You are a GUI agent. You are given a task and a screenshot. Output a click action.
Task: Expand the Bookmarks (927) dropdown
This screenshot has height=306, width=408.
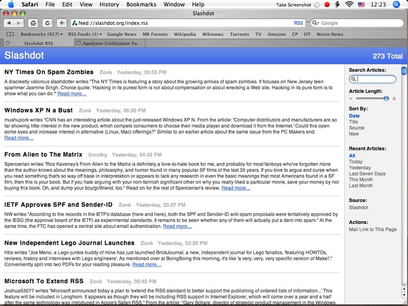41,34
